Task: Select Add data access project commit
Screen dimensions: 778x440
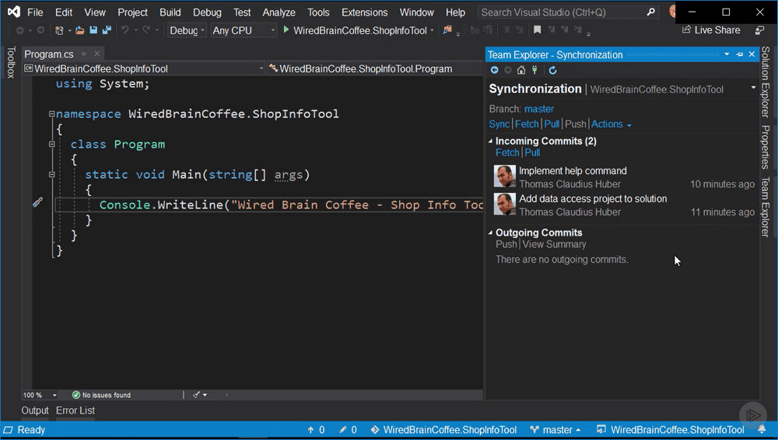Action: tap(624, 205)
